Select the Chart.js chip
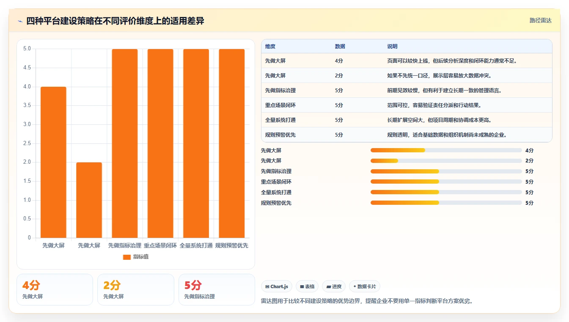This screenshot has width=569, height=322. tap(277, 286)
